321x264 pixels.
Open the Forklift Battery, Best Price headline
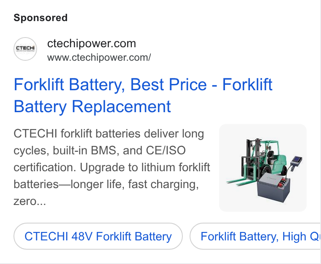(x=143, y=95)
